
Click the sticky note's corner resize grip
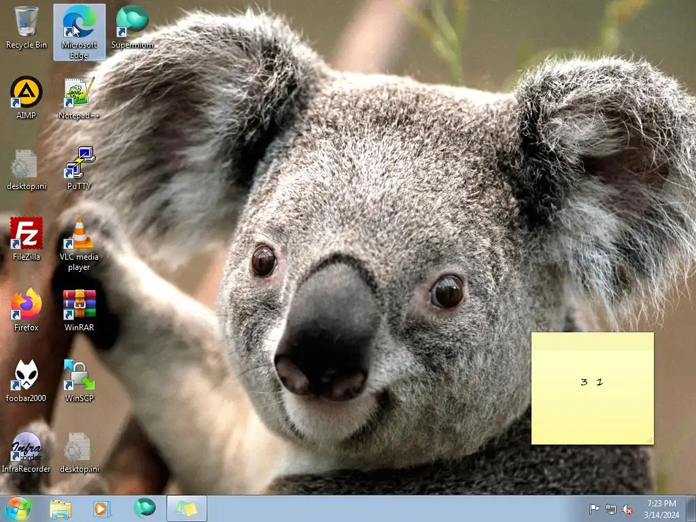[x=649, y=440]
